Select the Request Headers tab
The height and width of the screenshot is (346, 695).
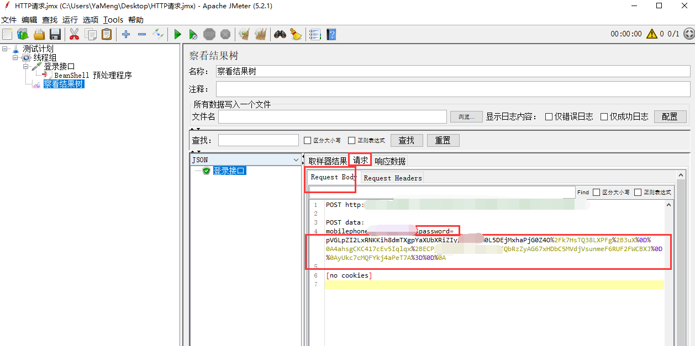click(393, 178)
